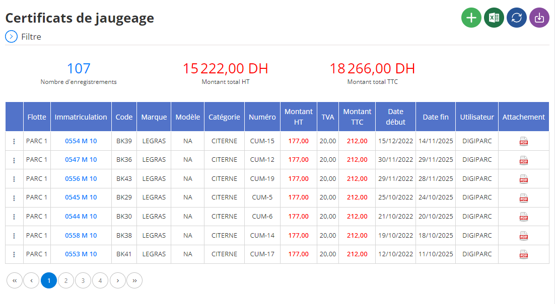This screenshot has height=304, width=555.
Task: Open row actions menu for 0558 M 10
Action: [14, 236]
